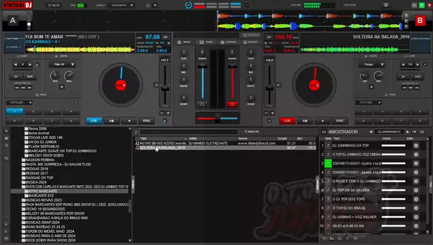The height and width of the screenshot is (245, 433).
Task: Add effect slot plus on left deck
Action: [62, 87]
